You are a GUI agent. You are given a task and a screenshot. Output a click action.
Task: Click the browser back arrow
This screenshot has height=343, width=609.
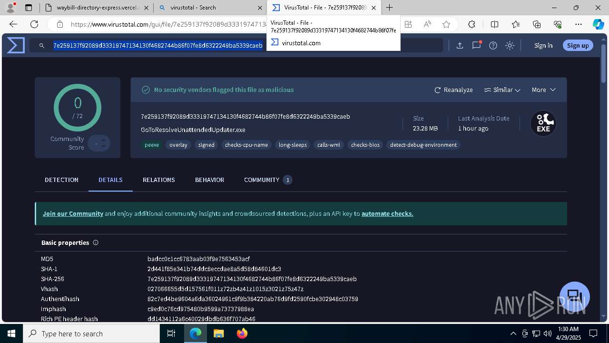point(13,24)
